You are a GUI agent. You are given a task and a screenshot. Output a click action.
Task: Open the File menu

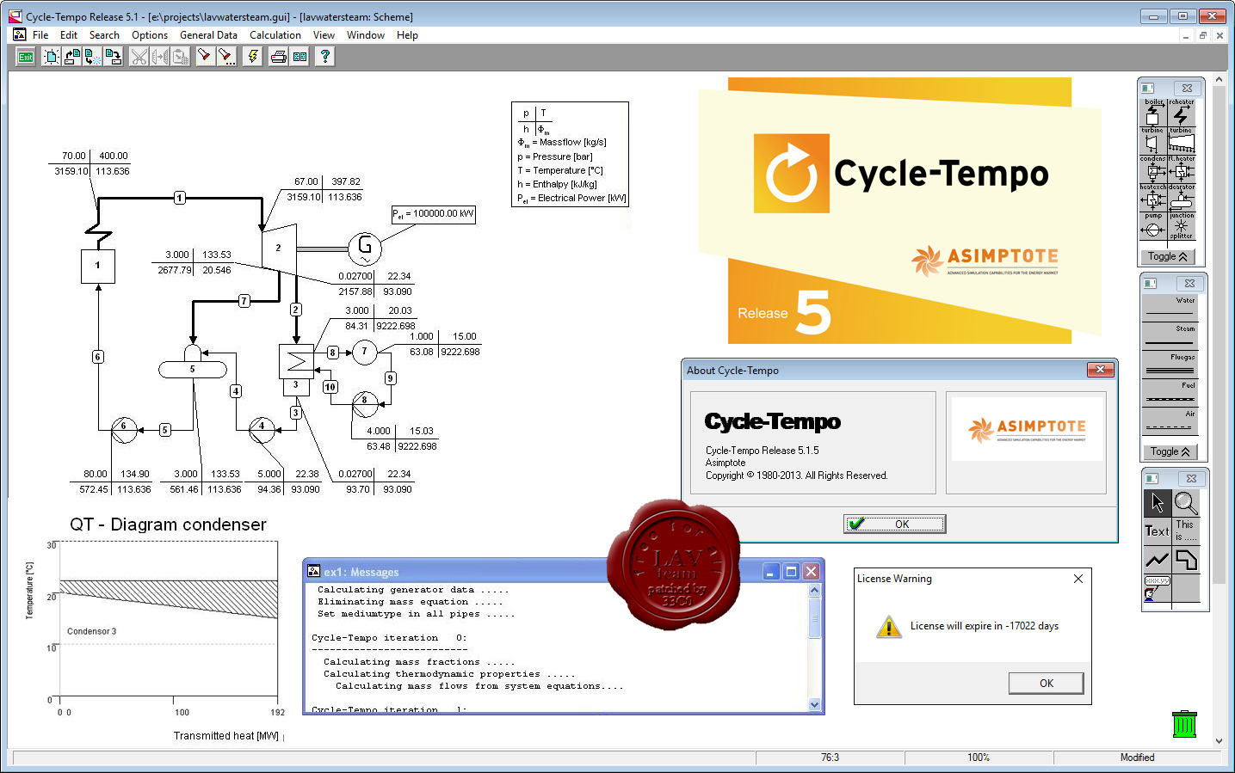(x=40, y=35)
